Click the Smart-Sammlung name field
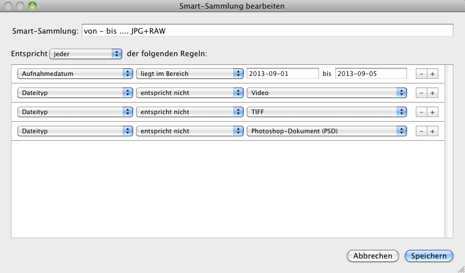Image resolution: width=465 pixels, height=273 pixels. [x=267, y=31]
